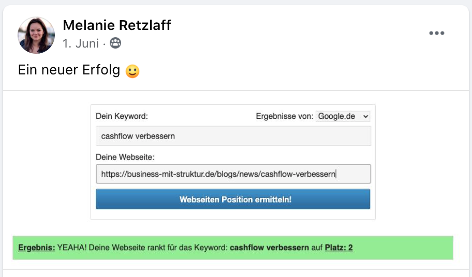Click the green result banner
This screenshot has width=472, height=277.
pyautogui.click(x=404, y=248)
